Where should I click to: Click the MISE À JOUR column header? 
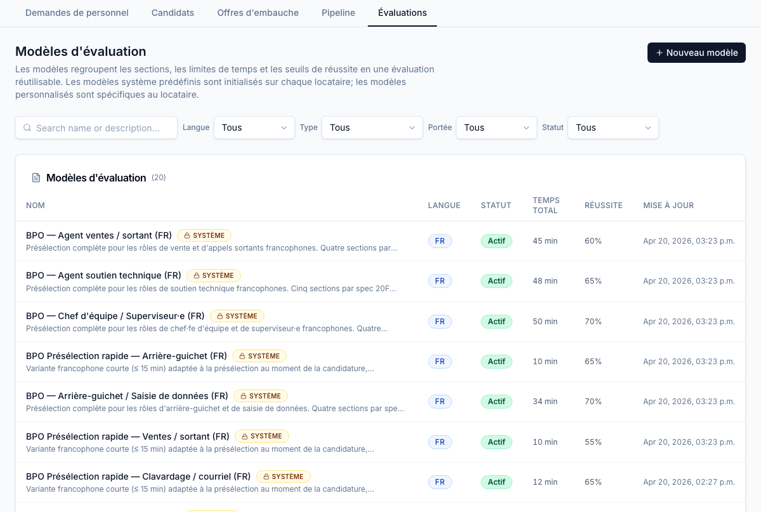click(668, 206)
